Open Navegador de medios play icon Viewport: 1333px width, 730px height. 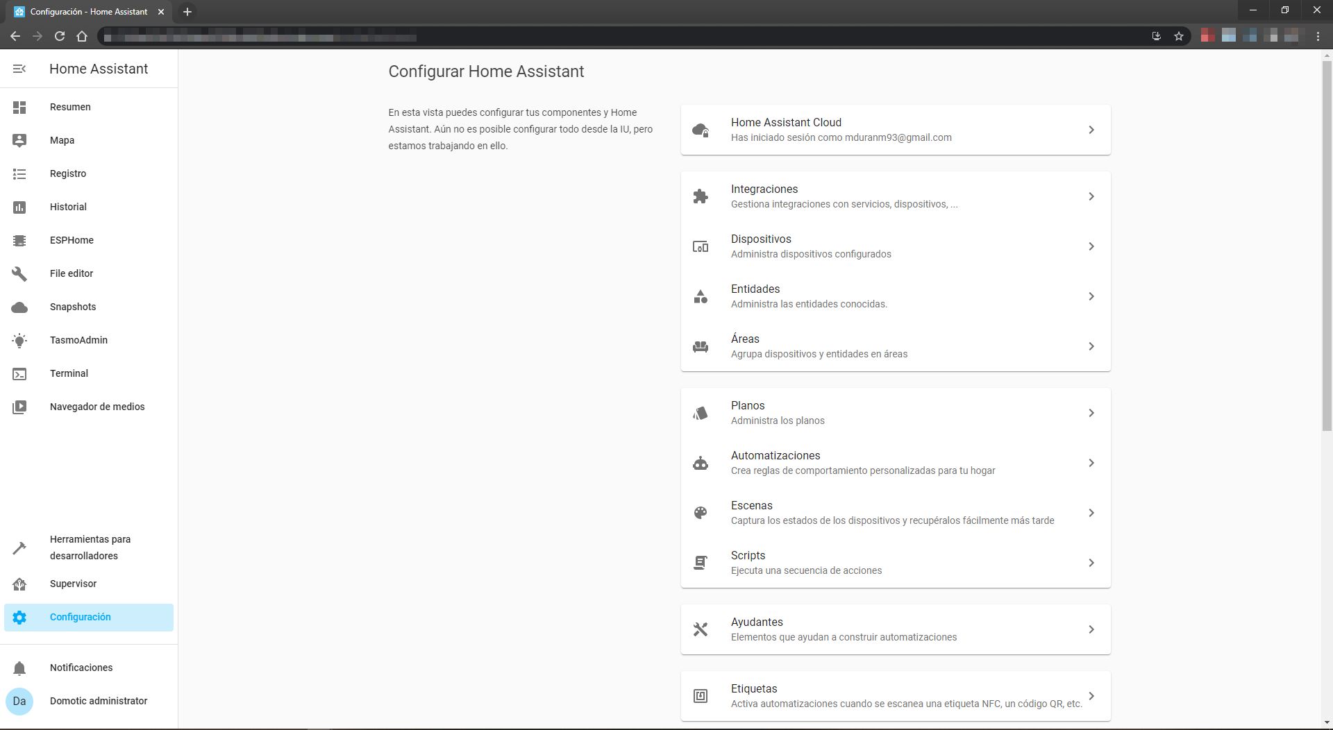(x=19, y=407)
